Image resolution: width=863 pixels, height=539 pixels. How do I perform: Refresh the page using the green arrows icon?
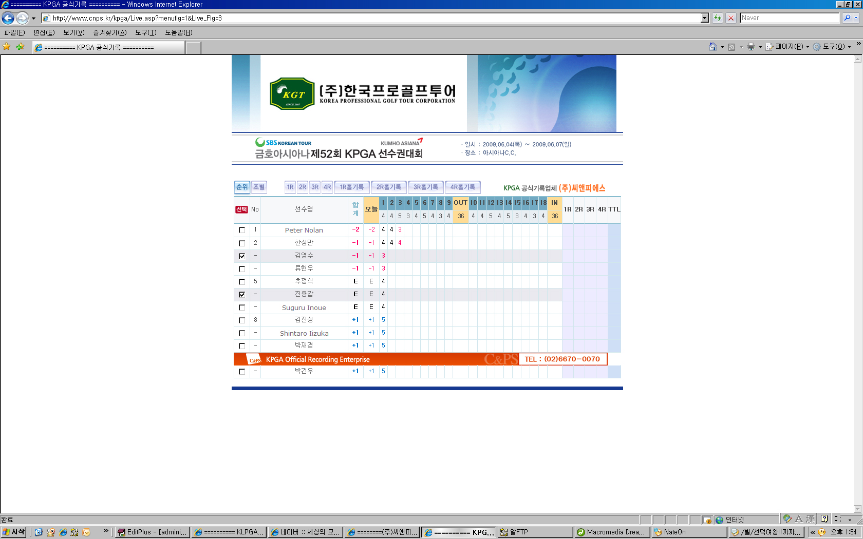[x=718, y=18]
